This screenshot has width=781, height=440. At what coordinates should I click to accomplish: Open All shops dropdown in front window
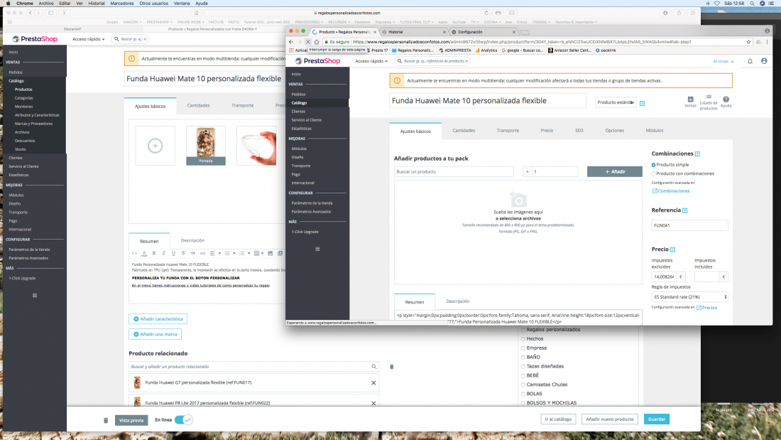pos(723,61)
